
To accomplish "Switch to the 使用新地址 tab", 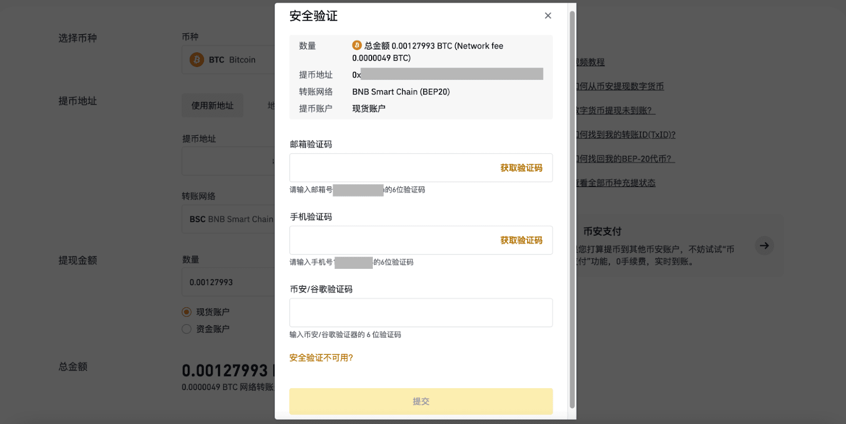I will (x=213, y=106).
